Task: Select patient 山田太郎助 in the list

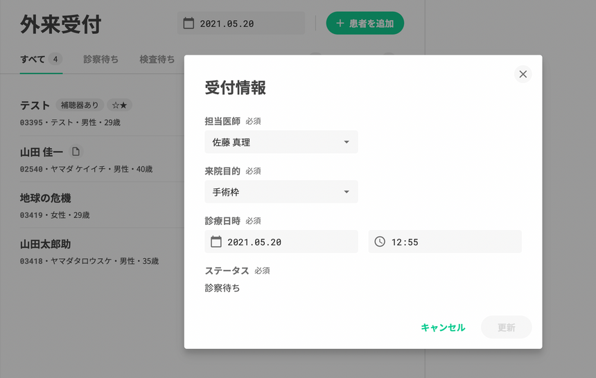Action: (46, 244)
